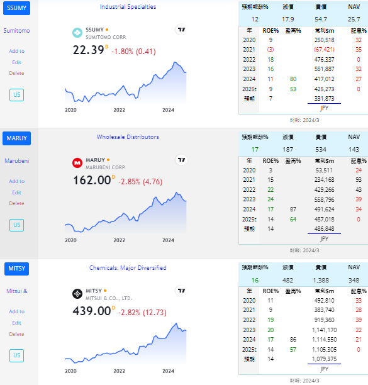368x385 pixels.
Task: Follow the Wholesale Distributors sector link
Action: [128, 137]
